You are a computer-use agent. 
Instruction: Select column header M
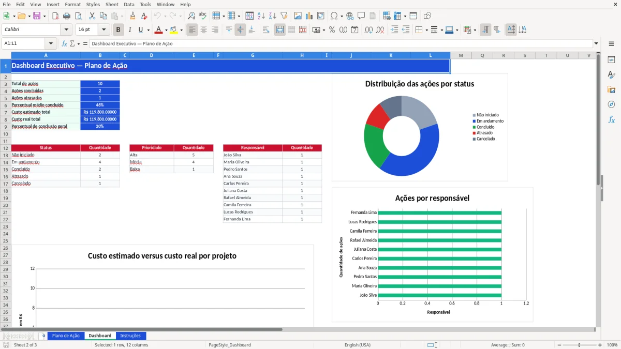point(461,55)
